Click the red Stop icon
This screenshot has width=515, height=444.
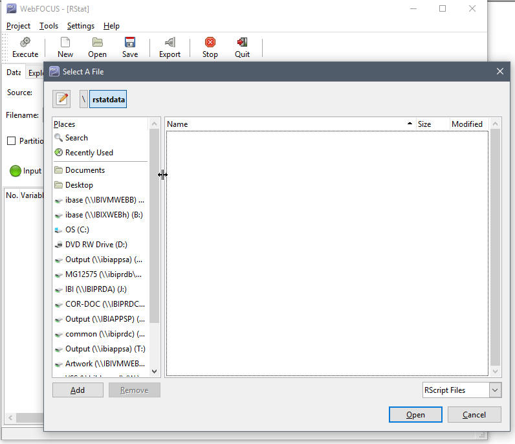tap(210, 43)
